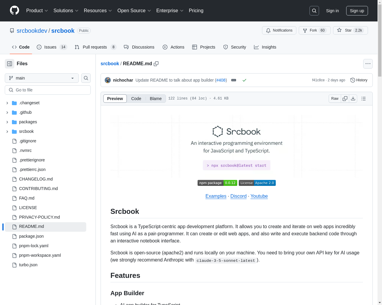Switch file view to Code

click(x=136, y=99)
